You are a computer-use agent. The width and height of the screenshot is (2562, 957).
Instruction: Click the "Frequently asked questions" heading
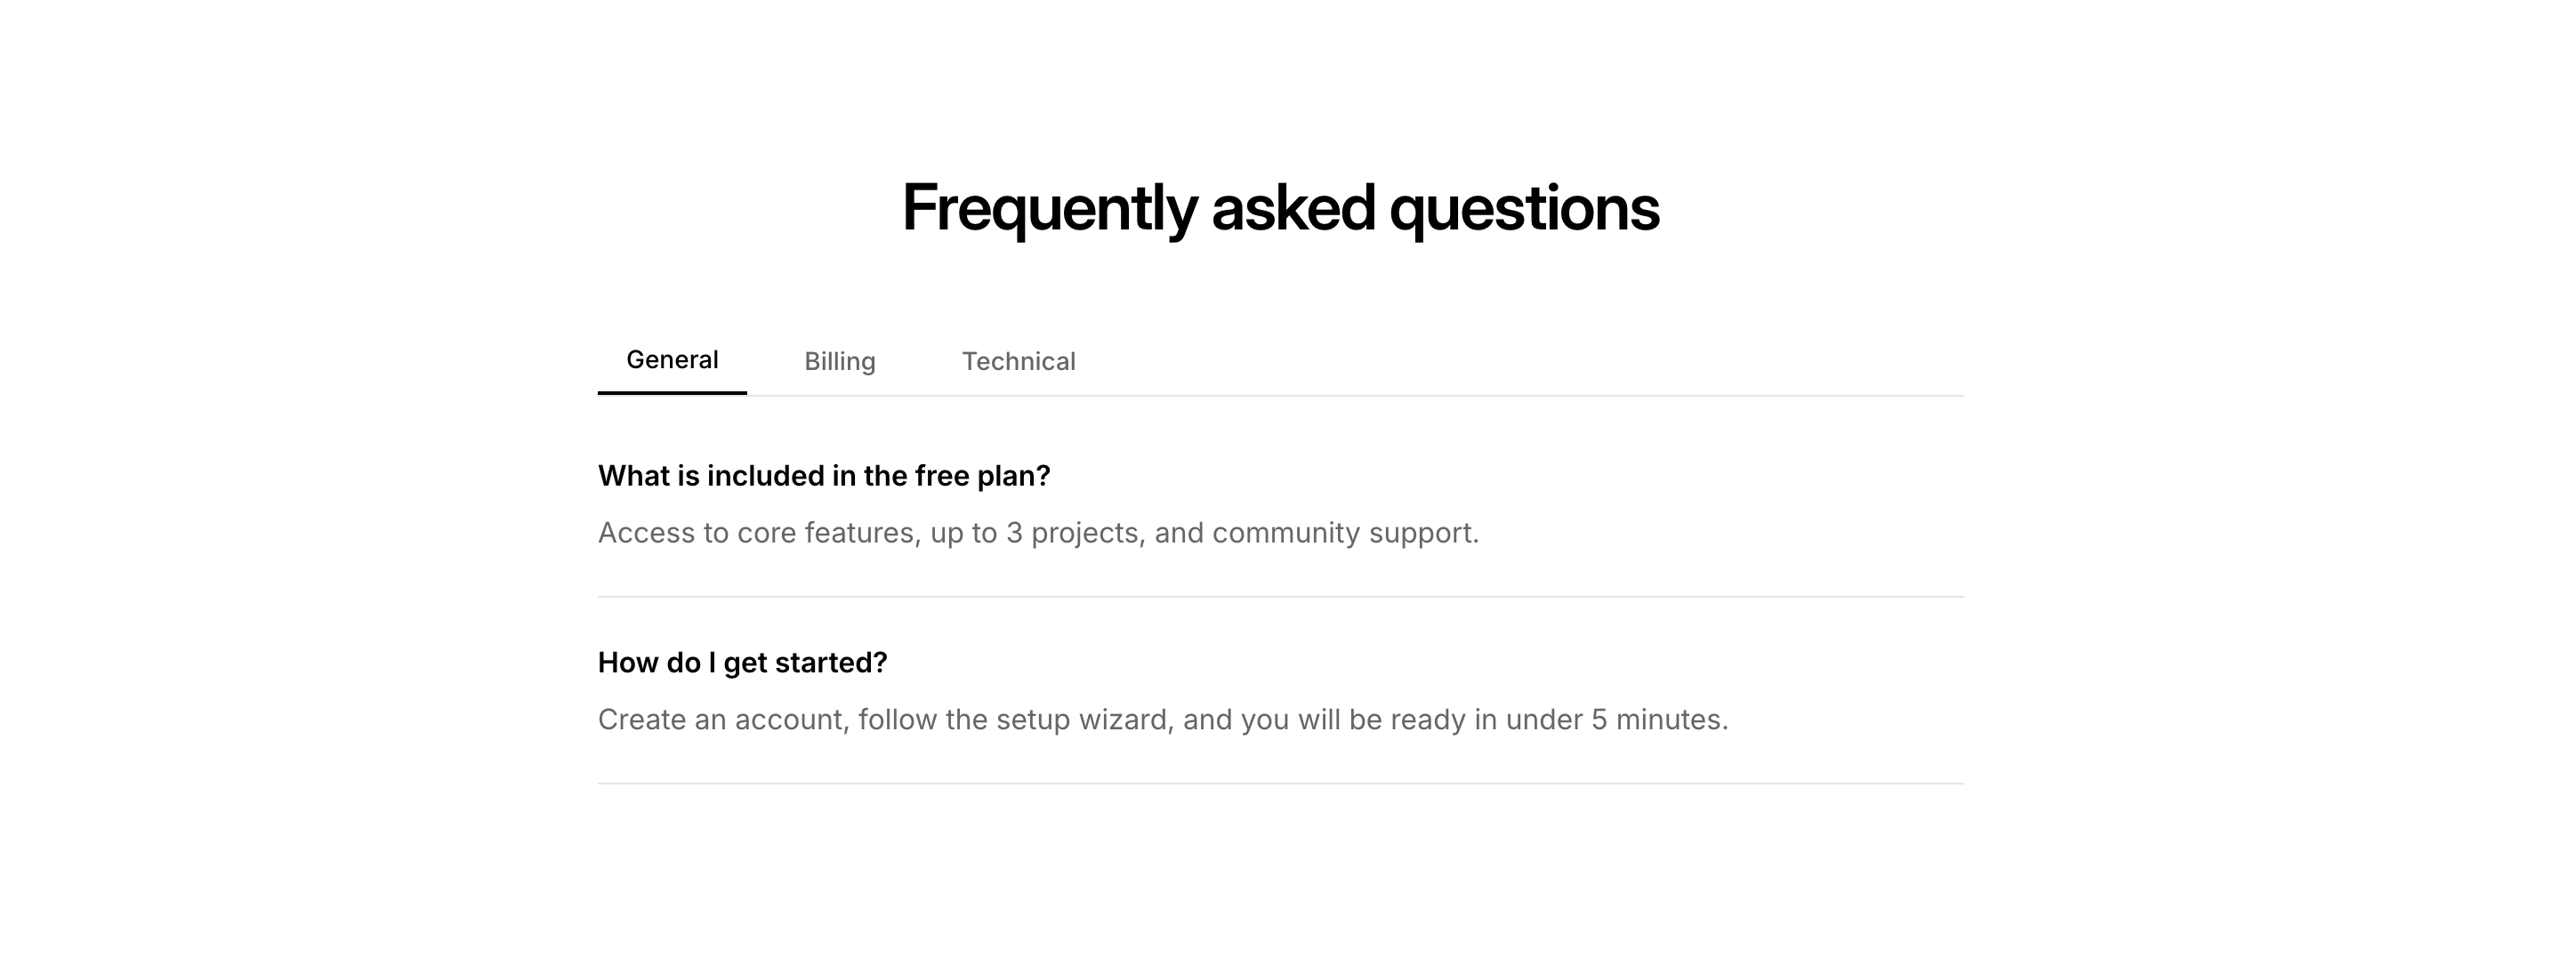pos(1280,208)
